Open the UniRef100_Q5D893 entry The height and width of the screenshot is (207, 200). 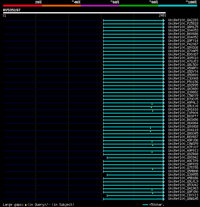(x=183, y=75)
